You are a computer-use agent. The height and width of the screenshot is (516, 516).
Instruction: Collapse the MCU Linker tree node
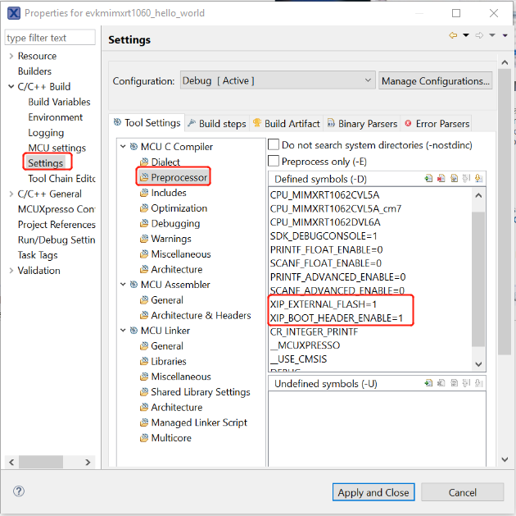[123, 331]
